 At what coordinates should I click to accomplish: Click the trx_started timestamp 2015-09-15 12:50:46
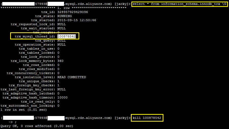click(x=77, y=20)
